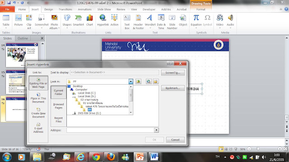This screenshot has width=289, height=162.
Task: Click Browse the Web icon in dialog
Action: click(x=149, y=81)
